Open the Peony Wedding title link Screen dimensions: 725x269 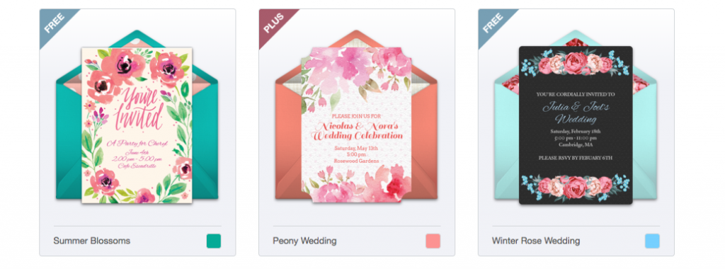coord(304,241)
